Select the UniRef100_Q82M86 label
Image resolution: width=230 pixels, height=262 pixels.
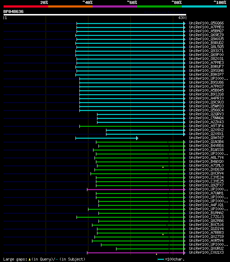click(x=206, y=221)
